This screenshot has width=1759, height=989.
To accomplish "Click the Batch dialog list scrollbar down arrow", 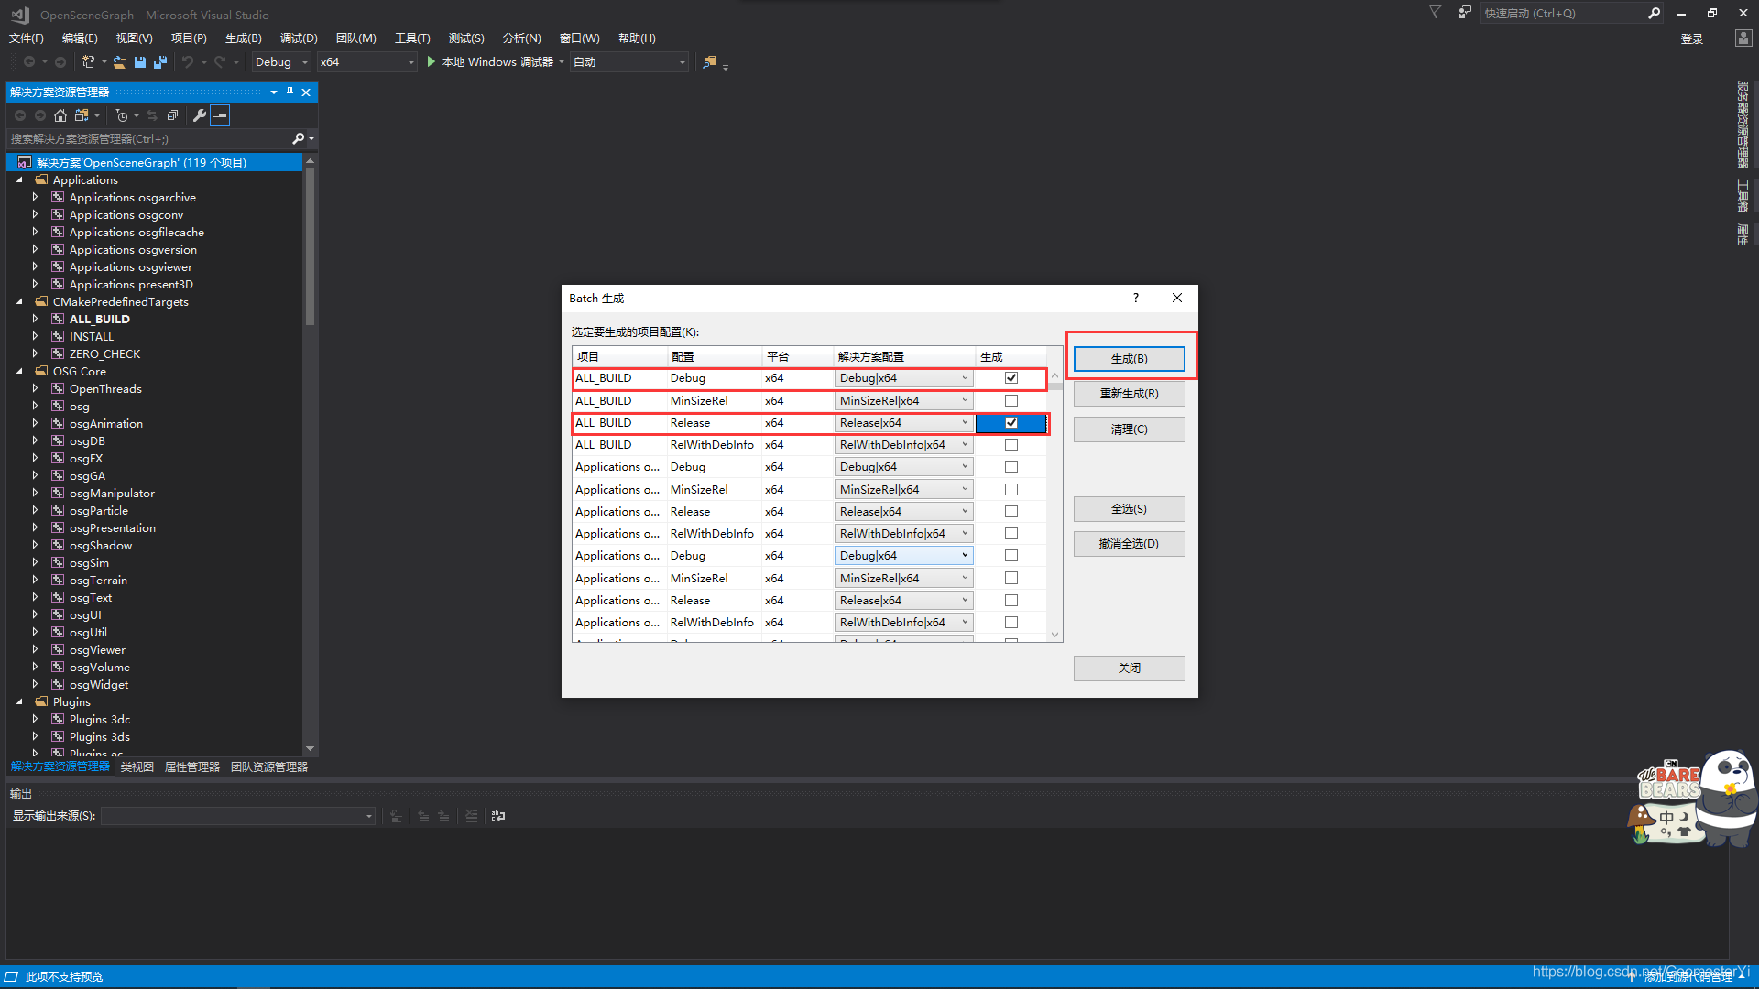I will click(x=1055, y=635).
